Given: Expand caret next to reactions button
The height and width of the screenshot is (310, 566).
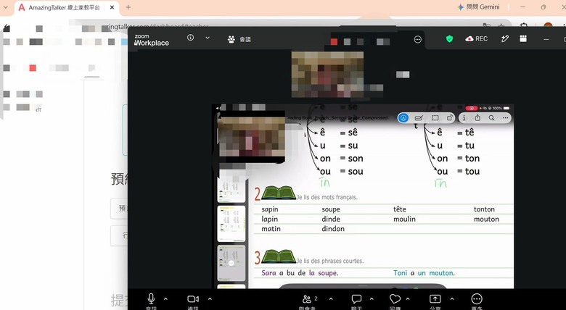Looking at the screenshot, I should [x=408, y=299].
